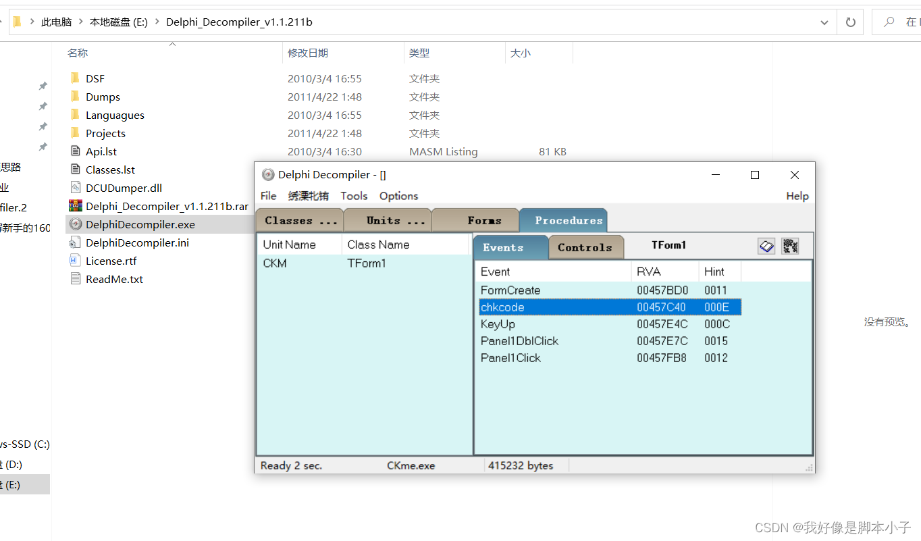The image size is (921, 541).
Task: Click the 415232 bytes status bar entry
Action: 521,465
